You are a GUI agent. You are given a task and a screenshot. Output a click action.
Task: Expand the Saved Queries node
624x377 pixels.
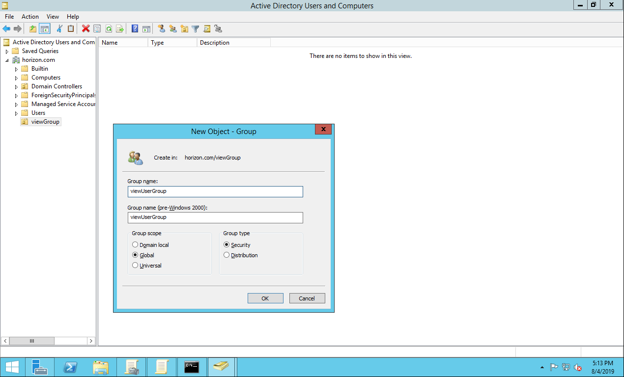point(7,52)
